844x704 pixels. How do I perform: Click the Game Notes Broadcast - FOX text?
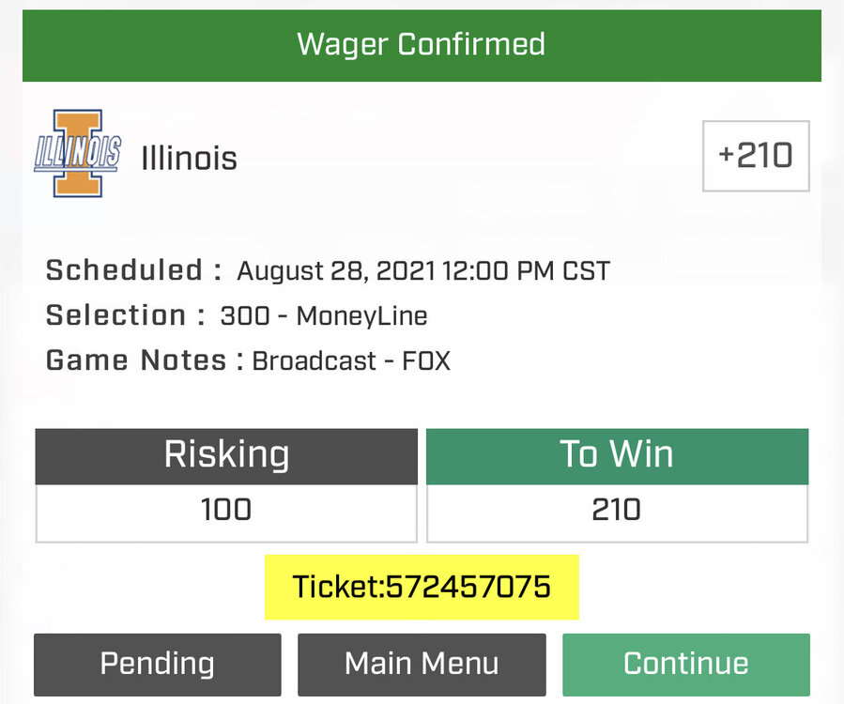(351, 361)
